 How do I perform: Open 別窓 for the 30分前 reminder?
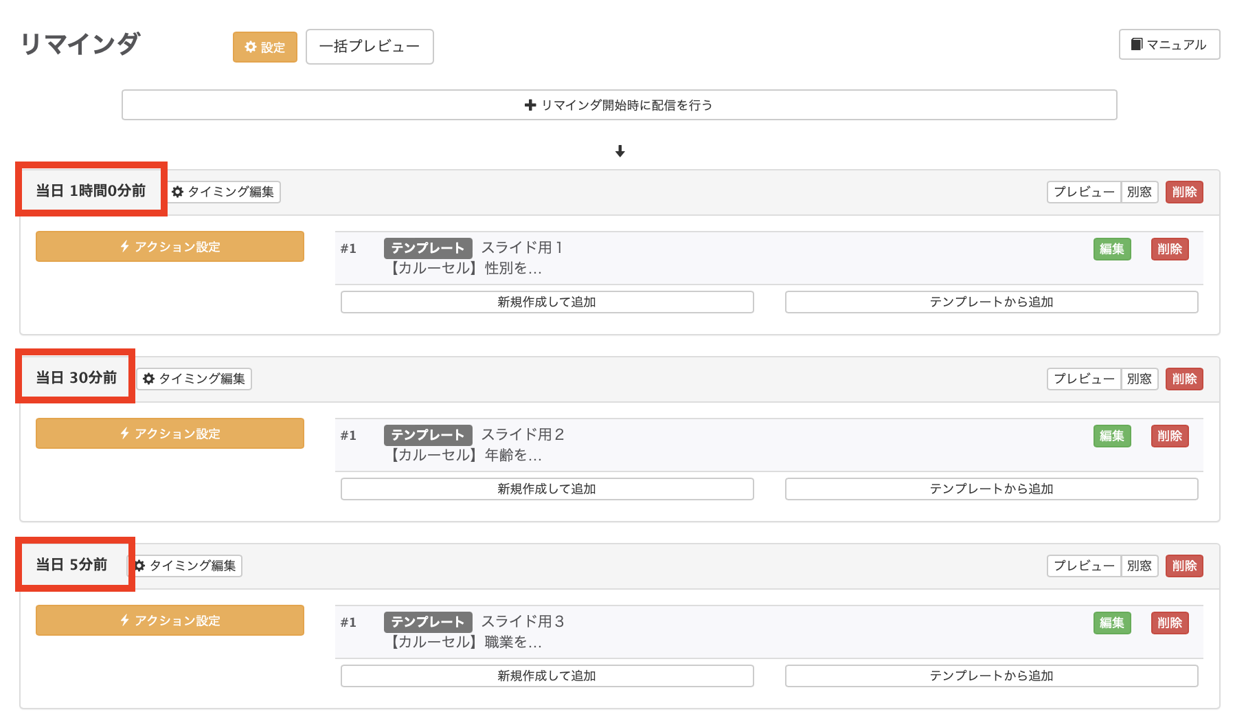point(1139,379)
